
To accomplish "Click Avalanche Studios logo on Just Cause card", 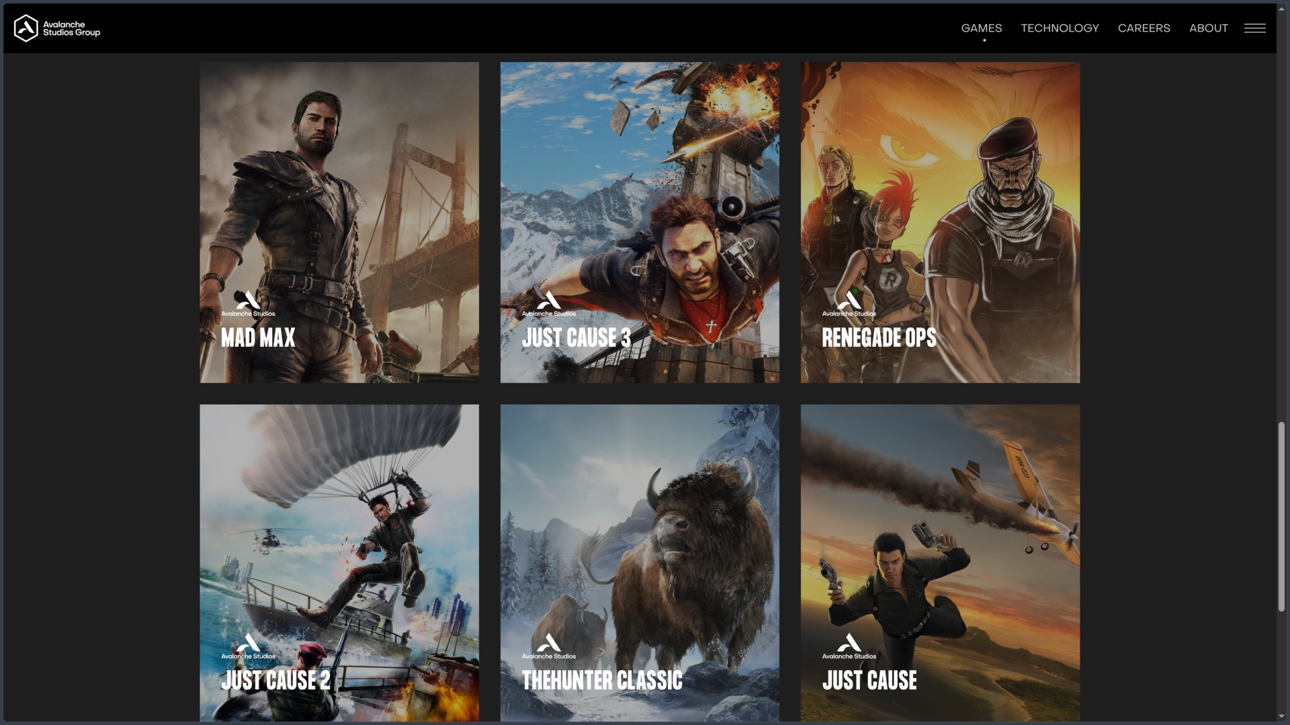I will (849, 646).
